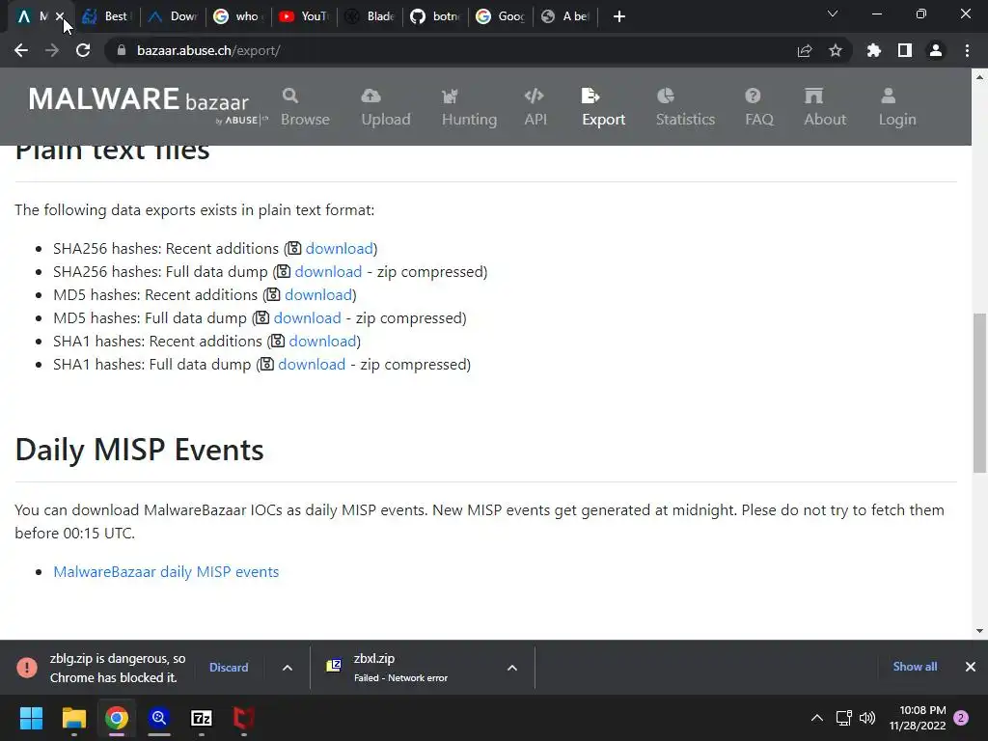Switch to the Blade tab
Image resolution: width=988 pixels, height=741 pixels.
tap(370, 16)
